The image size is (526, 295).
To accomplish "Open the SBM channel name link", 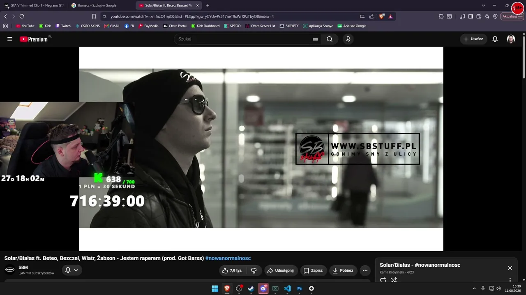I will click(x=23, y=268).
